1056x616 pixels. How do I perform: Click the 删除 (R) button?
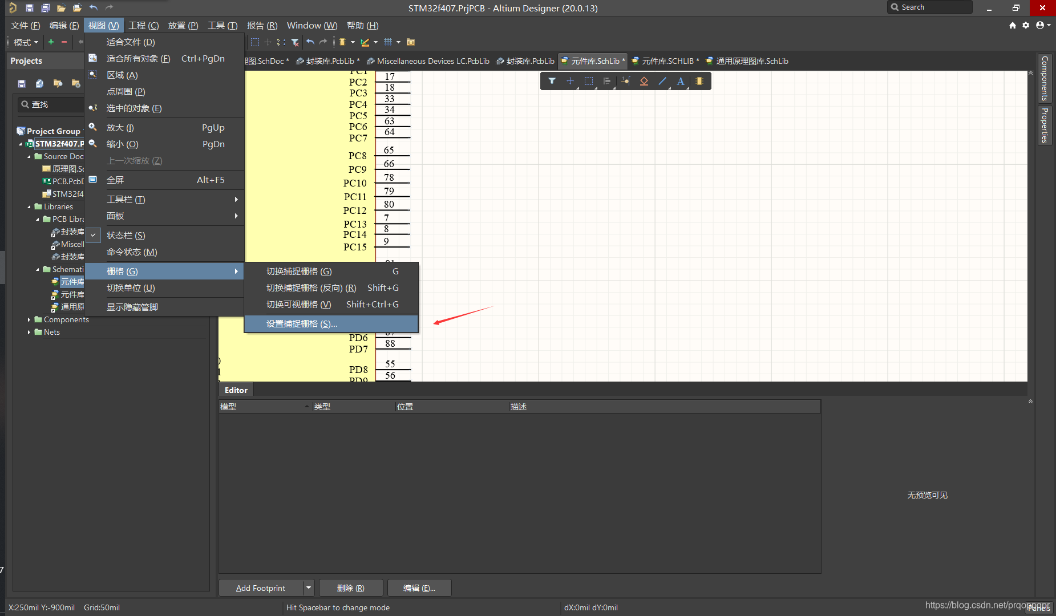[x=350, y=587]
